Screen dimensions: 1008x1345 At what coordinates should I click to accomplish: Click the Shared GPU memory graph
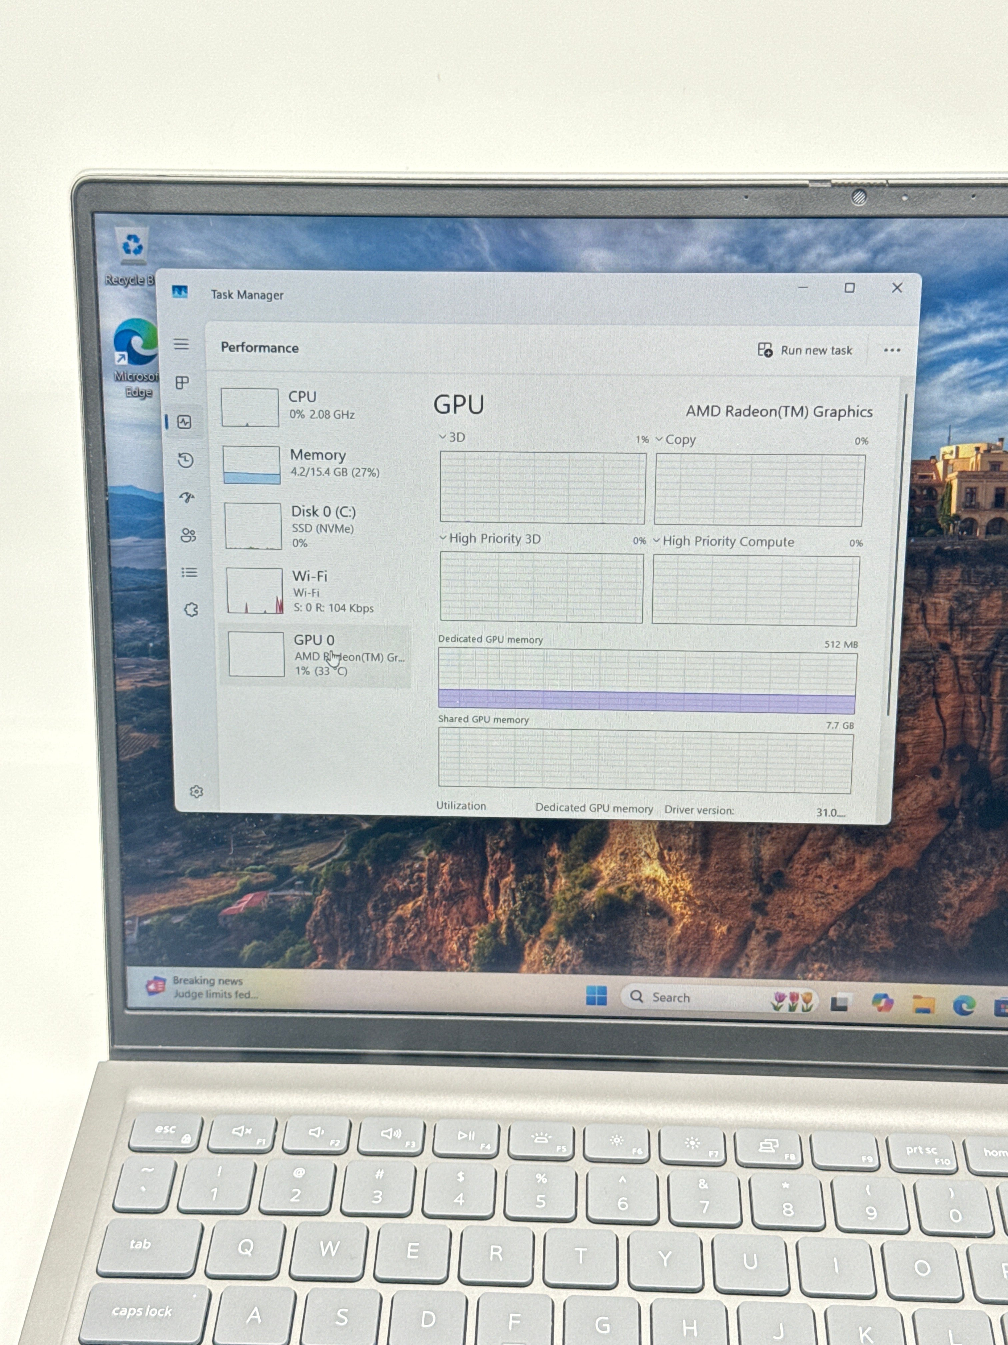tap(645, 761)
